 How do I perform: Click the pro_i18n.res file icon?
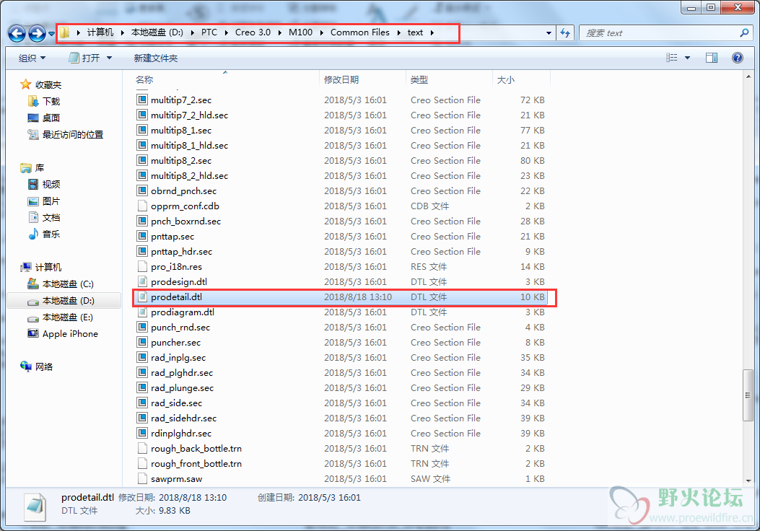(x=142, y=266)
